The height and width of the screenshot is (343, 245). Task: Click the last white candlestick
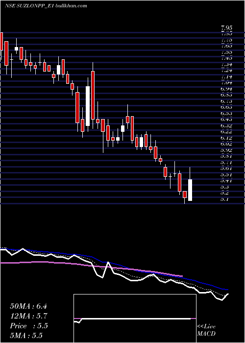190,190
